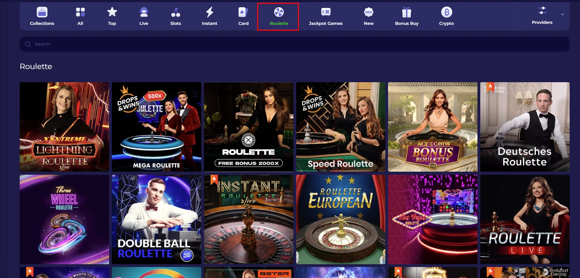Launch the Deutsches Roulette game
The width and height of the screenshot is (580, 278).
[x=525, y=127]
